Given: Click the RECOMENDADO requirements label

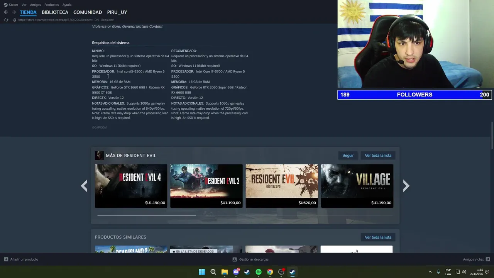Looking at the screenshot, I should pyautogui.click(x=184, y=51).
